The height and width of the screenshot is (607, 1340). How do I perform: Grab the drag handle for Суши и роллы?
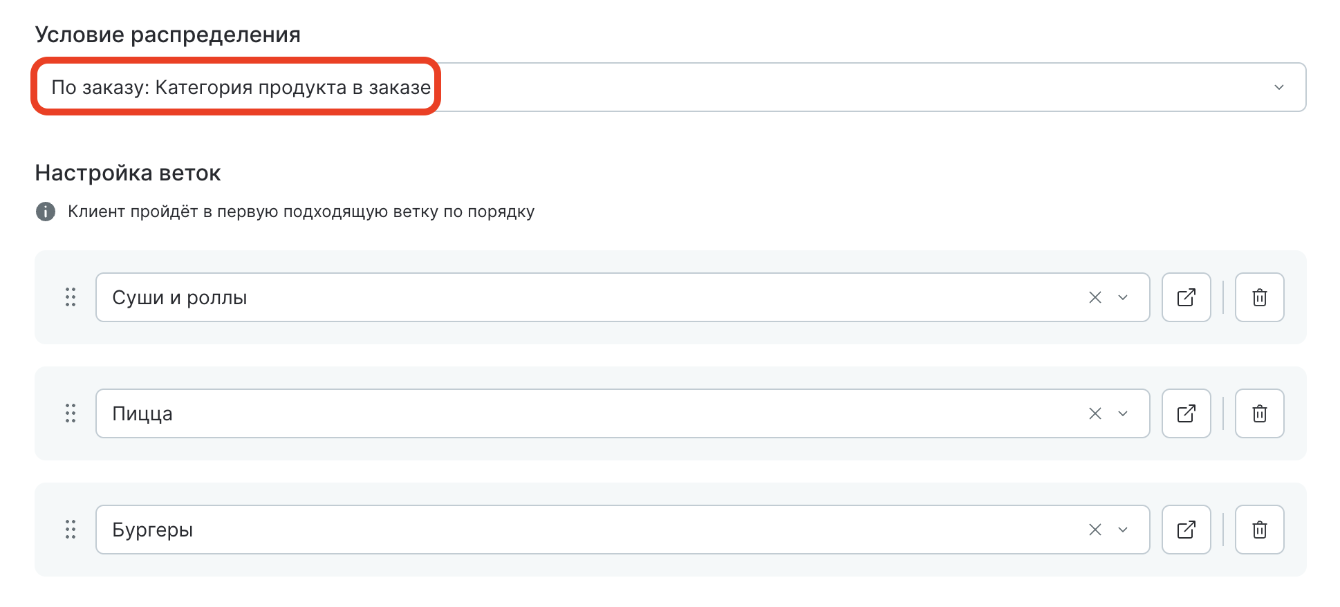pos(71,297)
